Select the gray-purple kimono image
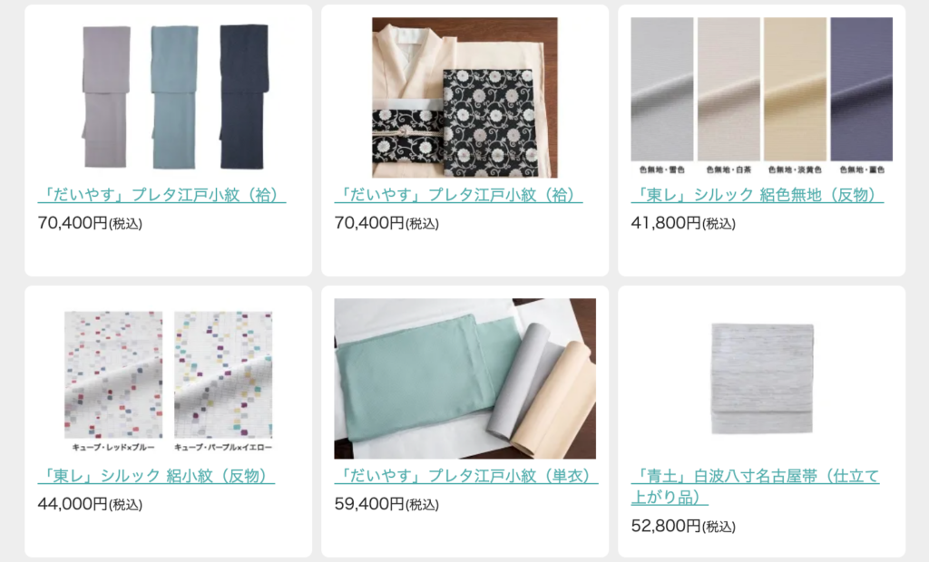929x562 pixels. coord(106,97)
